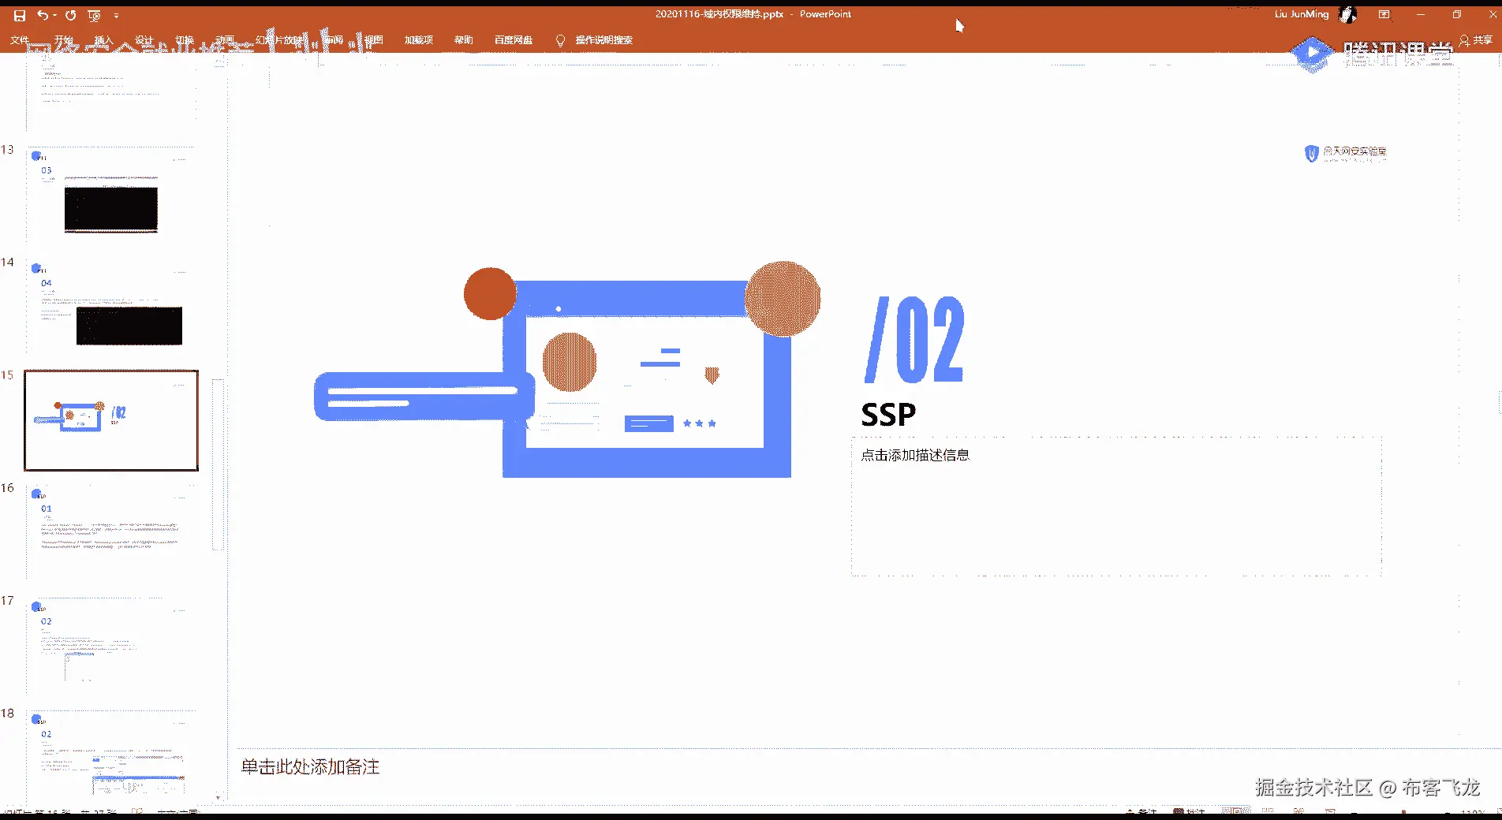Click the company logo at slide top right

pos(1345,153)
